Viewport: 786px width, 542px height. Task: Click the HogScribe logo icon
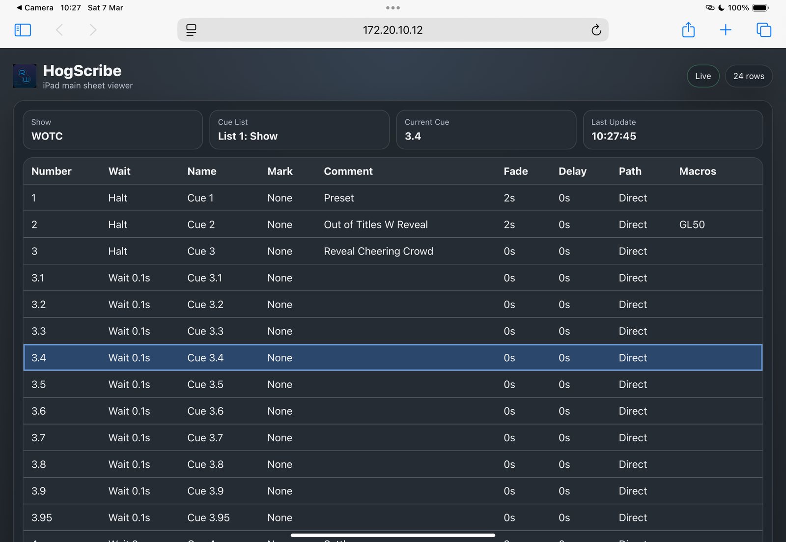(x=25, y=76)
